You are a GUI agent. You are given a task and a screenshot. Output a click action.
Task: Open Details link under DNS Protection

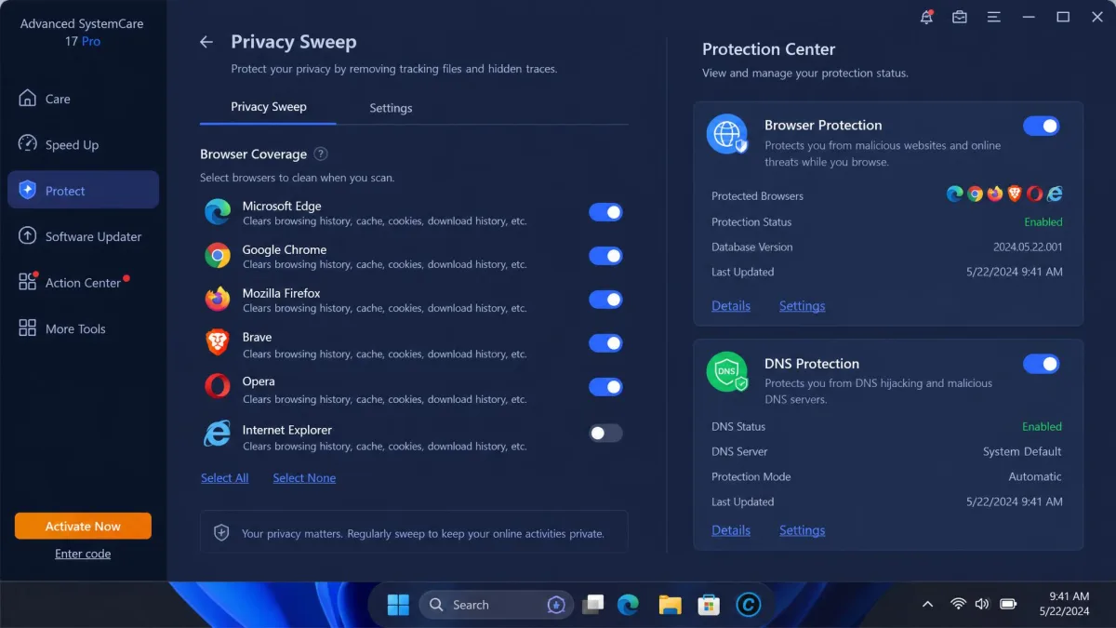point(731,530)
